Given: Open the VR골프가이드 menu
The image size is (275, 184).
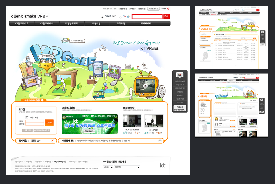Looking at the screenshot, I should click(22, 23).
